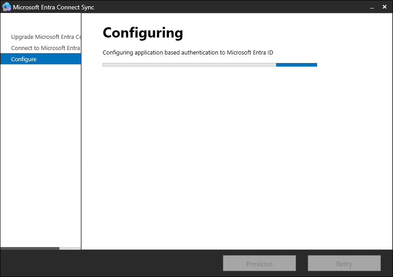Minimize the Entra Connect Sync window
The height and width of the screenshot is (277, 393).
[372, 7]
